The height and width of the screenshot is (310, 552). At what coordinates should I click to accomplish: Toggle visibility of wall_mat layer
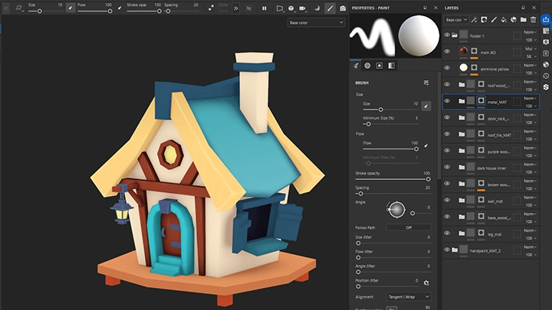(448, 201)
